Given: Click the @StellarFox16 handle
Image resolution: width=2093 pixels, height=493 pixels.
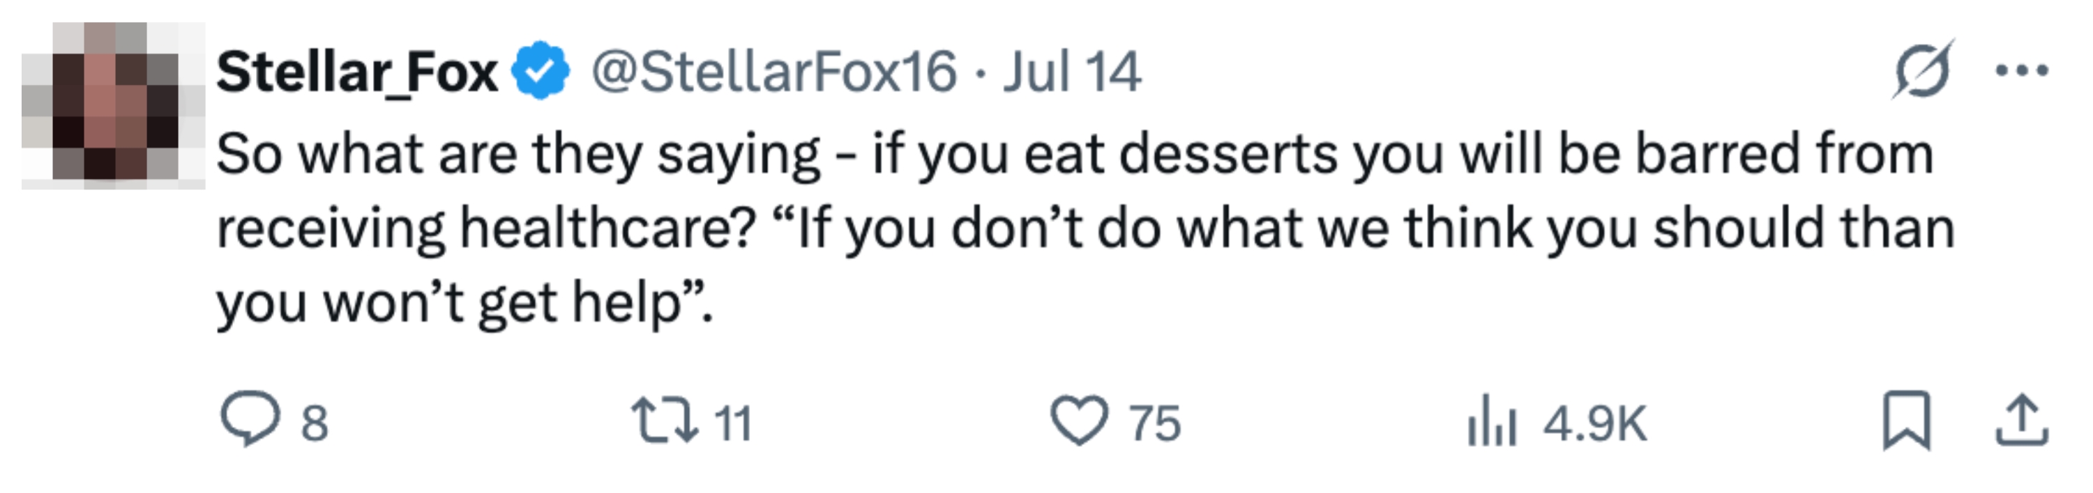Looking at the screenshot, I should tap(773, 72).
